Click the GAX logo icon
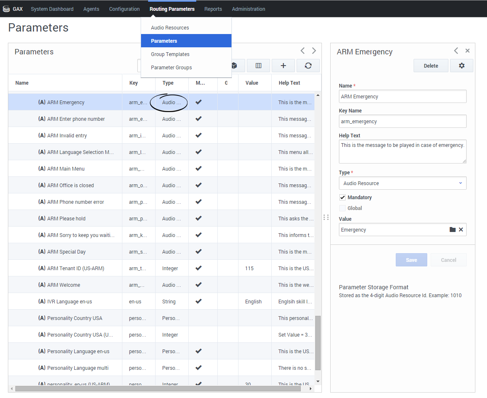The image size is (487, 398). (x=6, y=9)
